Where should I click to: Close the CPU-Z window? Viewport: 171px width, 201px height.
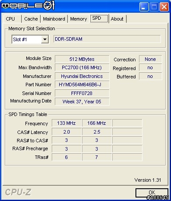pyautogui.click(x=164, y=7)
